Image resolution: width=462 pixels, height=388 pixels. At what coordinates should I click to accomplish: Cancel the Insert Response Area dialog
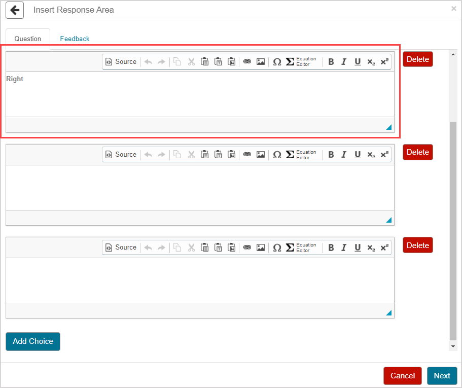coord(402,376)
